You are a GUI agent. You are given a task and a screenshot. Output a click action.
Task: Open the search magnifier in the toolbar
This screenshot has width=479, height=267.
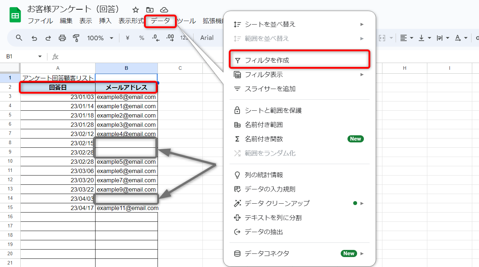(19, 38)
